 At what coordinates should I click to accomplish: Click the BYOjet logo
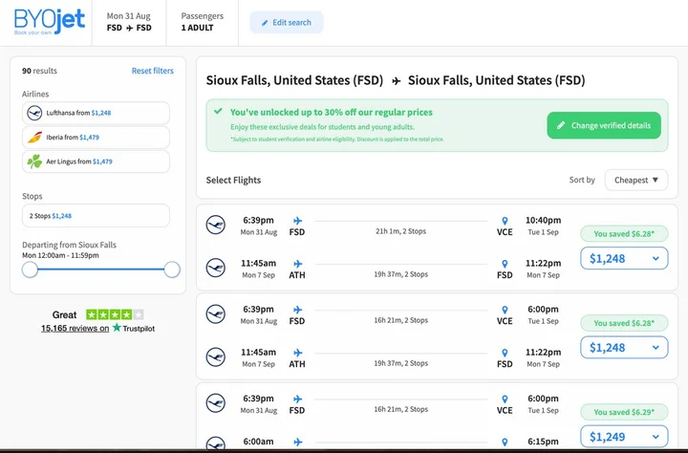tap(49, 21)
